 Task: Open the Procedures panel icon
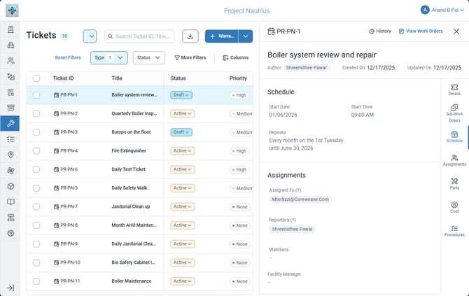[x=454, y=231]
